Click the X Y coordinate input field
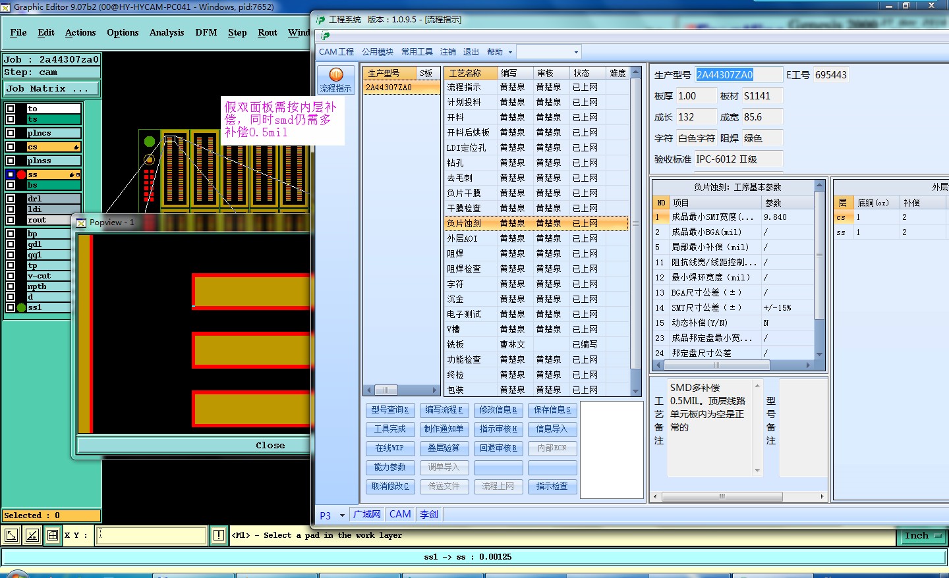The height and width of the screenshot is (578, 949). [152, 535]
